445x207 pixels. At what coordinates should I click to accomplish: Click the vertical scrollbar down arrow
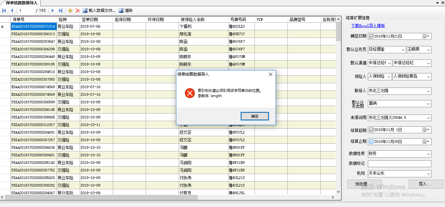pyautogui.click(x=339, y=192)
